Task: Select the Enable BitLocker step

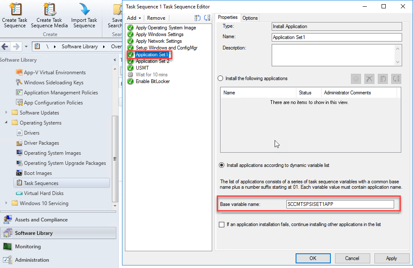Action: (153, 81)
